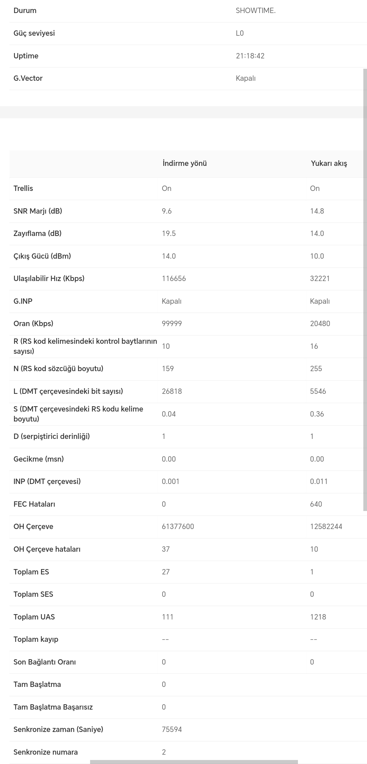Viewport: 367px width, 764px height.
Task: Click downstream SNR margin value 9.6
Action: pos(167,211)
